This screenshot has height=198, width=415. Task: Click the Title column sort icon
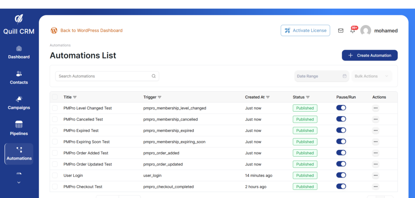pos(75,97)
